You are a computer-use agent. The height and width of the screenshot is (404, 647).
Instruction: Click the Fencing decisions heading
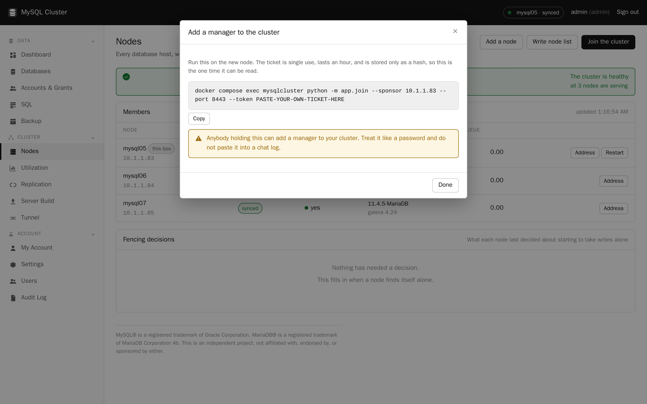click(149, 240)
